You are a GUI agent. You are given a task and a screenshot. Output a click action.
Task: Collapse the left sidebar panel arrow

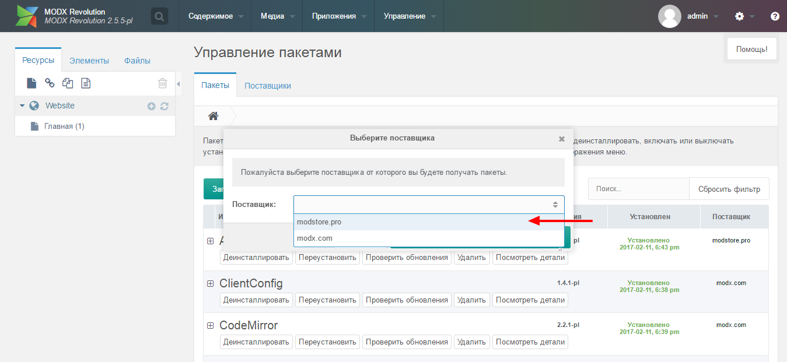[x=179, y=84]
